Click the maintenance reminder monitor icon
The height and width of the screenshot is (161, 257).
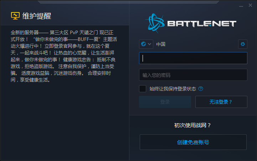(15, 16)
